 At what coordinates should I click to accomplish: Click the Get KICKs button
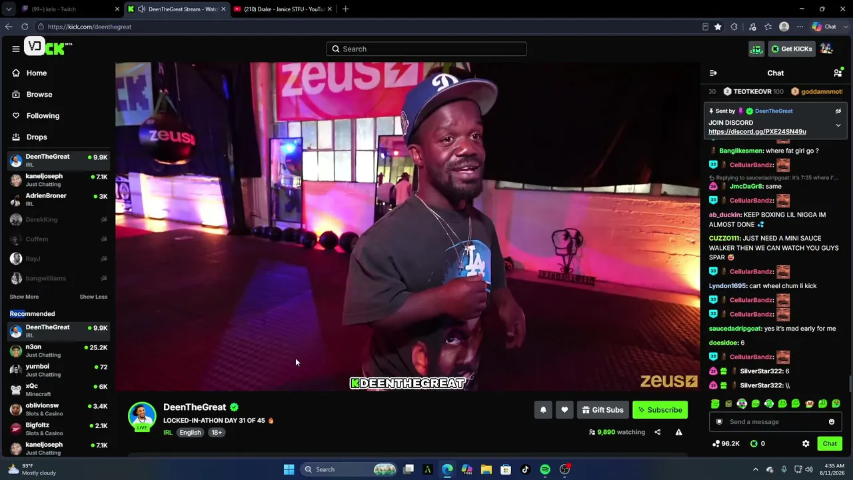click(792, 49)
